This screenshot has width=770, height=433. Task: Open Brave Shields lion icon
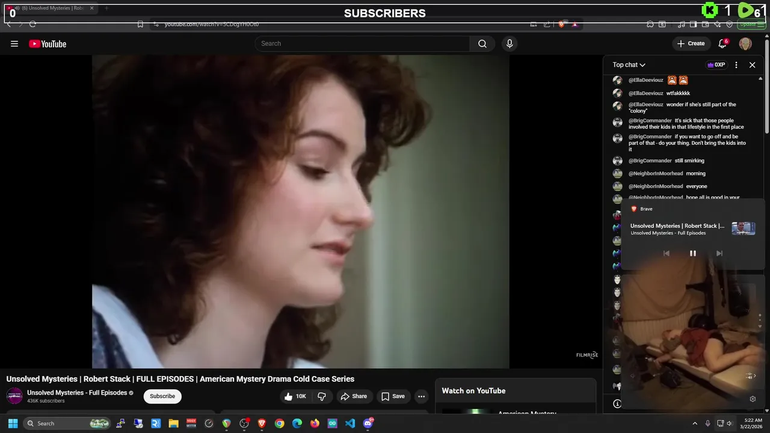tap(561, 24)
